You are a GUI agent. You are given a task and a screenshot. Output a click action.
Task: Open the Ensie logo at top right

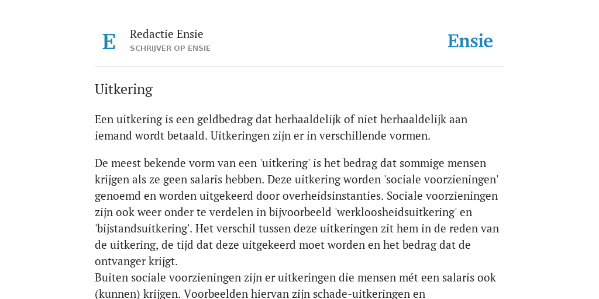pos(470,41)
